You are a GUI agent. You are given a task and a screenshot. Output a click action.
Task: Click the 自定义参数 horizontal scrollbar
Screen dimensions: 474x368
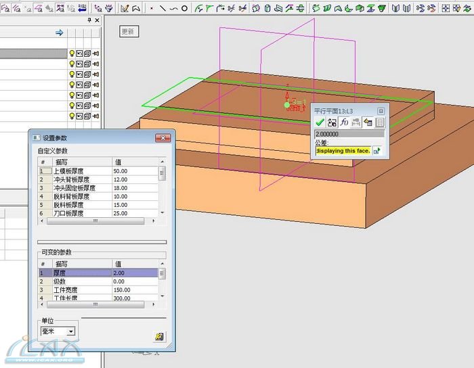coord(95,221)
